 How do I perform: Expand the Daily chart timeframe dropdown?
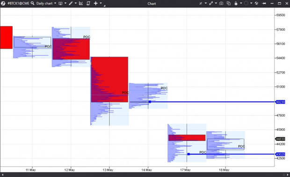pyautogui.click(x=55, y=3)
